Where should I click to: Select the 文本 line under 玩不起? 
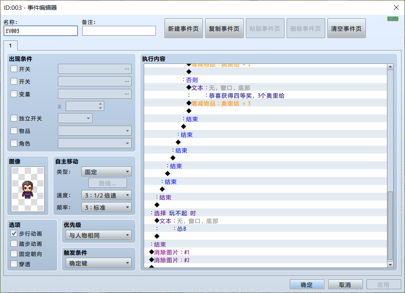[266, 221]
